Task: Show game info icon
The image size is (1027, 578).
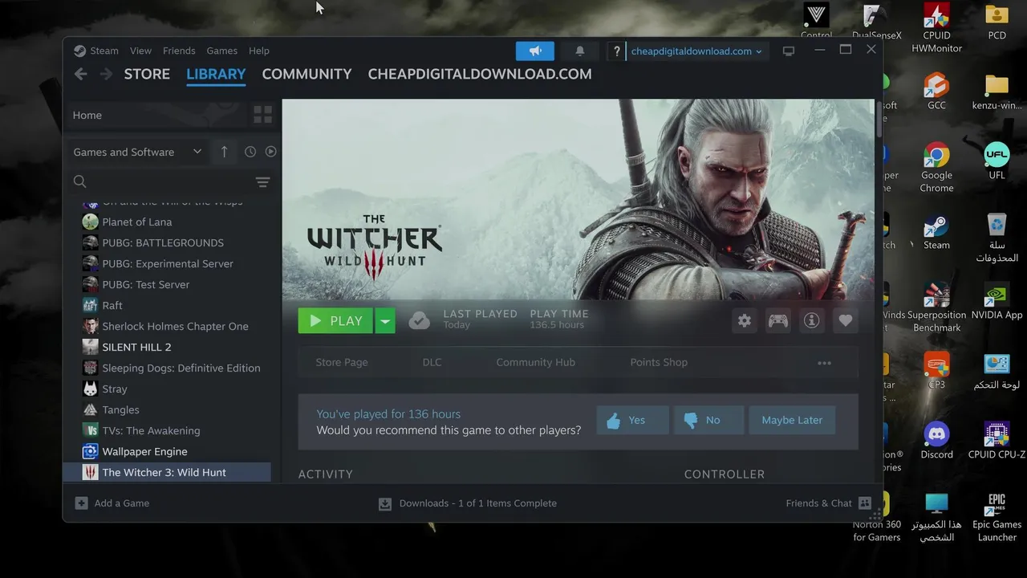Action: point(812,320)
